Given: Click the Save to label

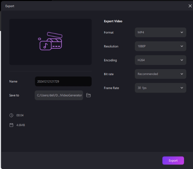Looking at the screenshot, I should [14, 95].
